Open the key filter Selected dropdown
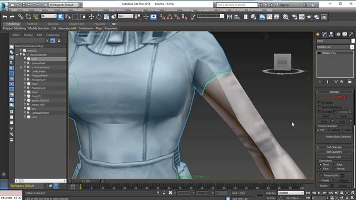The height and width of the screenshot is (200, 356). pyautogui.click(x=290, y=193)
